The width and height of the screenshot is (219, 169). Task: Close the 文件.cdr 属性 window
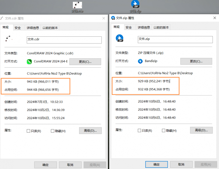point(104,18)
